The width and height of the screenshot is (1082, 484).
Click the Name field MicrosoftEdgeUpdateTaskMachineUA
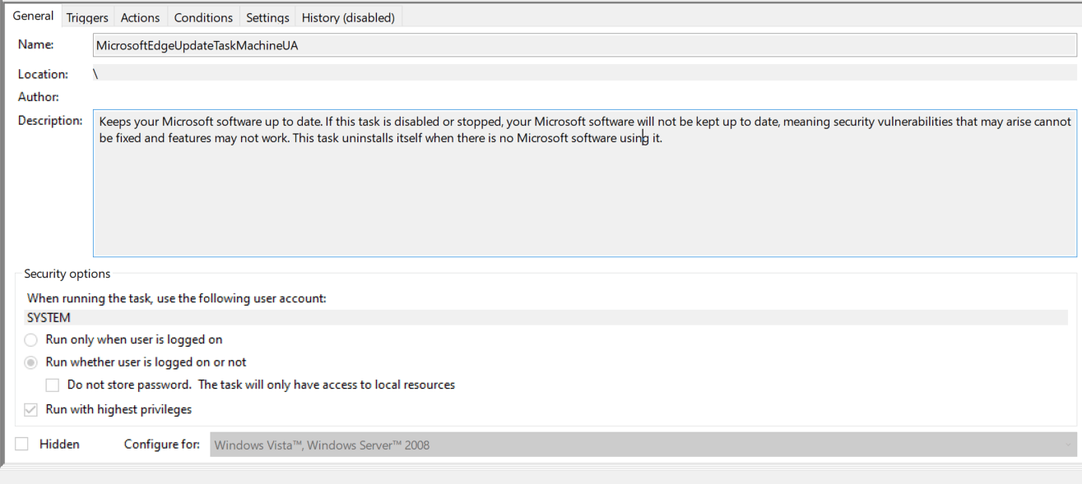585,46
